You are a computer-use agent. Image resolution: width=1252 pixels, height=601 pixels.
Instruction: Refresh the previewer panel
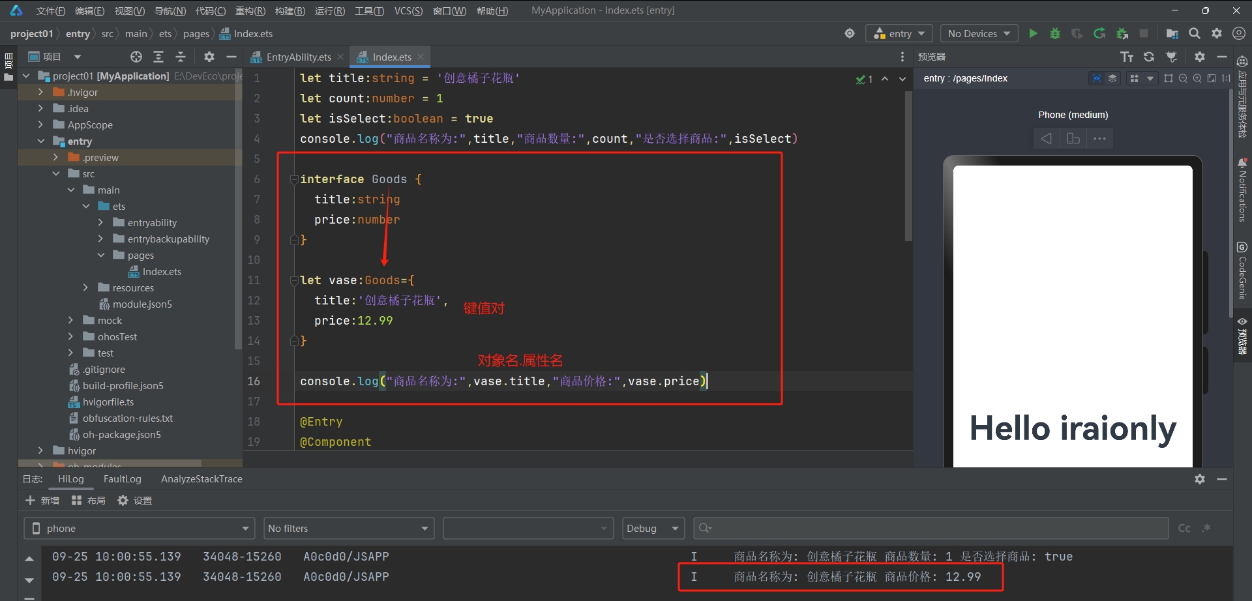pyautogui.click(x=1149, y=57)
